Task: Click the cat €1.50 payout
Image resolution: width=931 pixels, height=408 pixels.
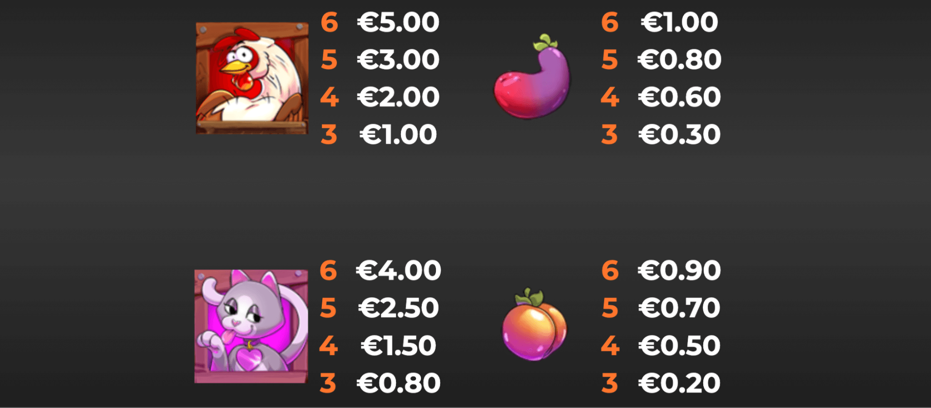Action: click(398, 346)
